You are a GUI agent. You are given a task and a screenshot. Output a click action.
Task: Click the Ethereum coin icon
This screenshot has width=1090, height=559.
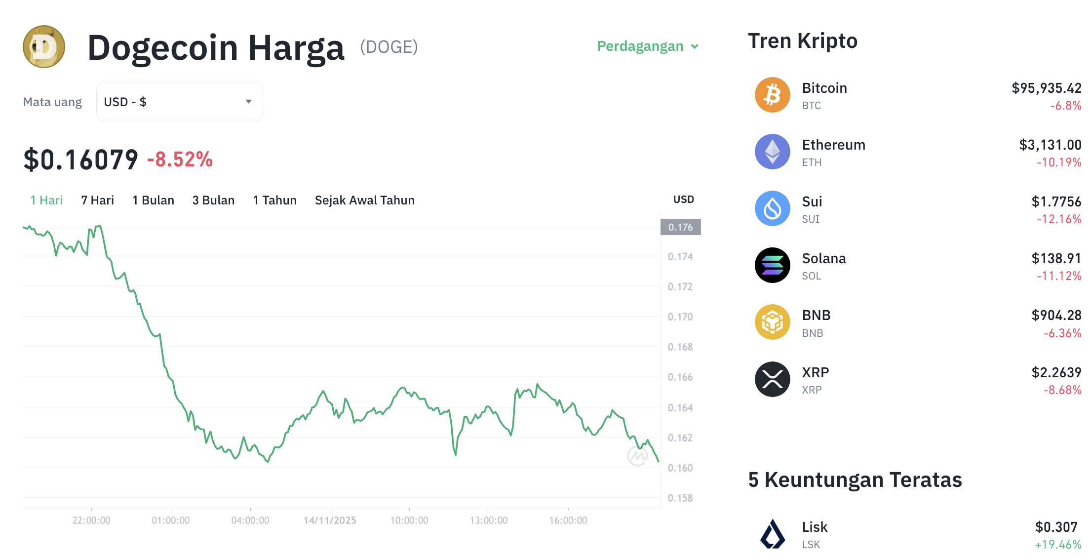click(x=772, y=152)
